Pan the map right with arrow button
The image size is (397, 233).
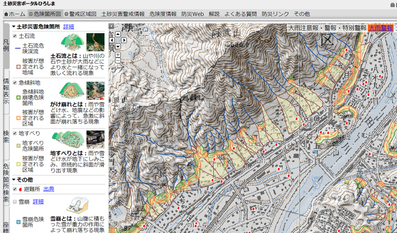(x=124, y=40)
